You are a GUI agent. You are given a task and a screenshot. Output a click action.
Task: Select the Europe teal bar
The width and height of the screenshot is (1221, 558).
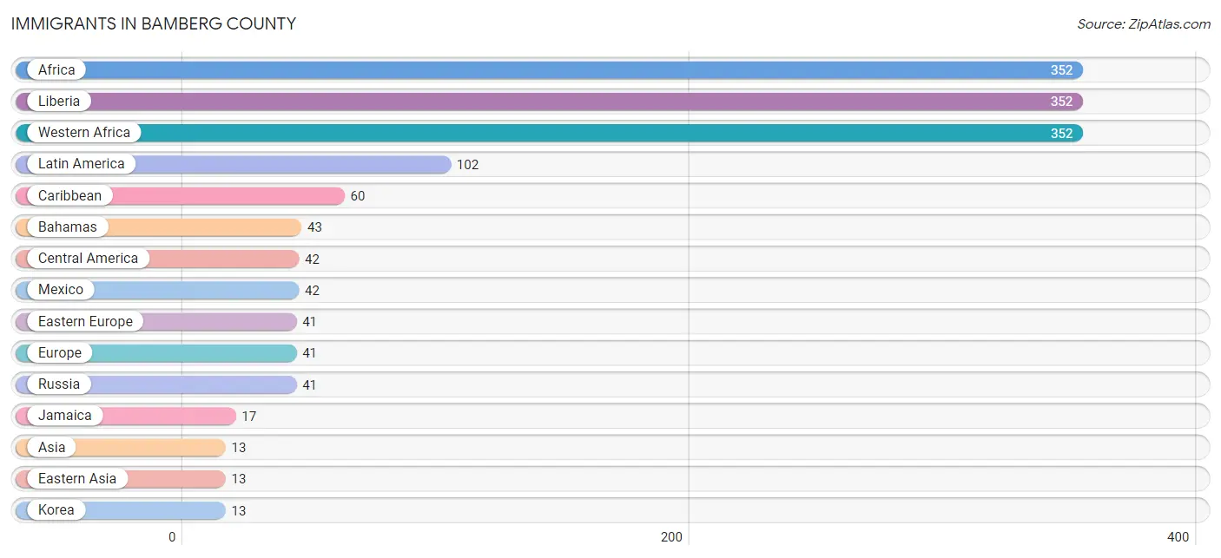coord(156,353)
